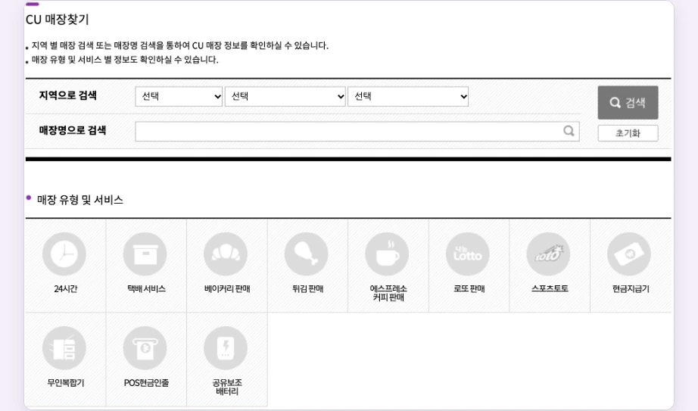Click the CU 매장찾기 heading
Screen dimensions: 698x411
pyautogui.click(x=58, y=20)
